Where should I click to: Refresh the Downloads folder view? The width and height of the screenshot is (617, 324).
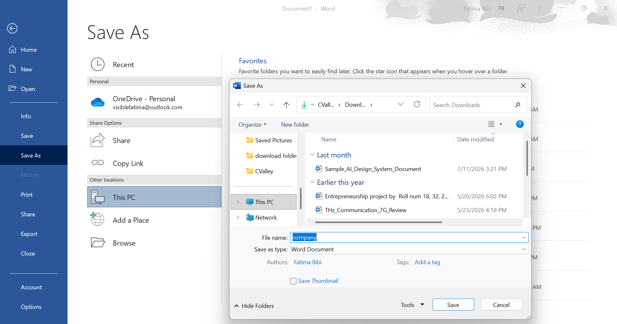[417, 104]
